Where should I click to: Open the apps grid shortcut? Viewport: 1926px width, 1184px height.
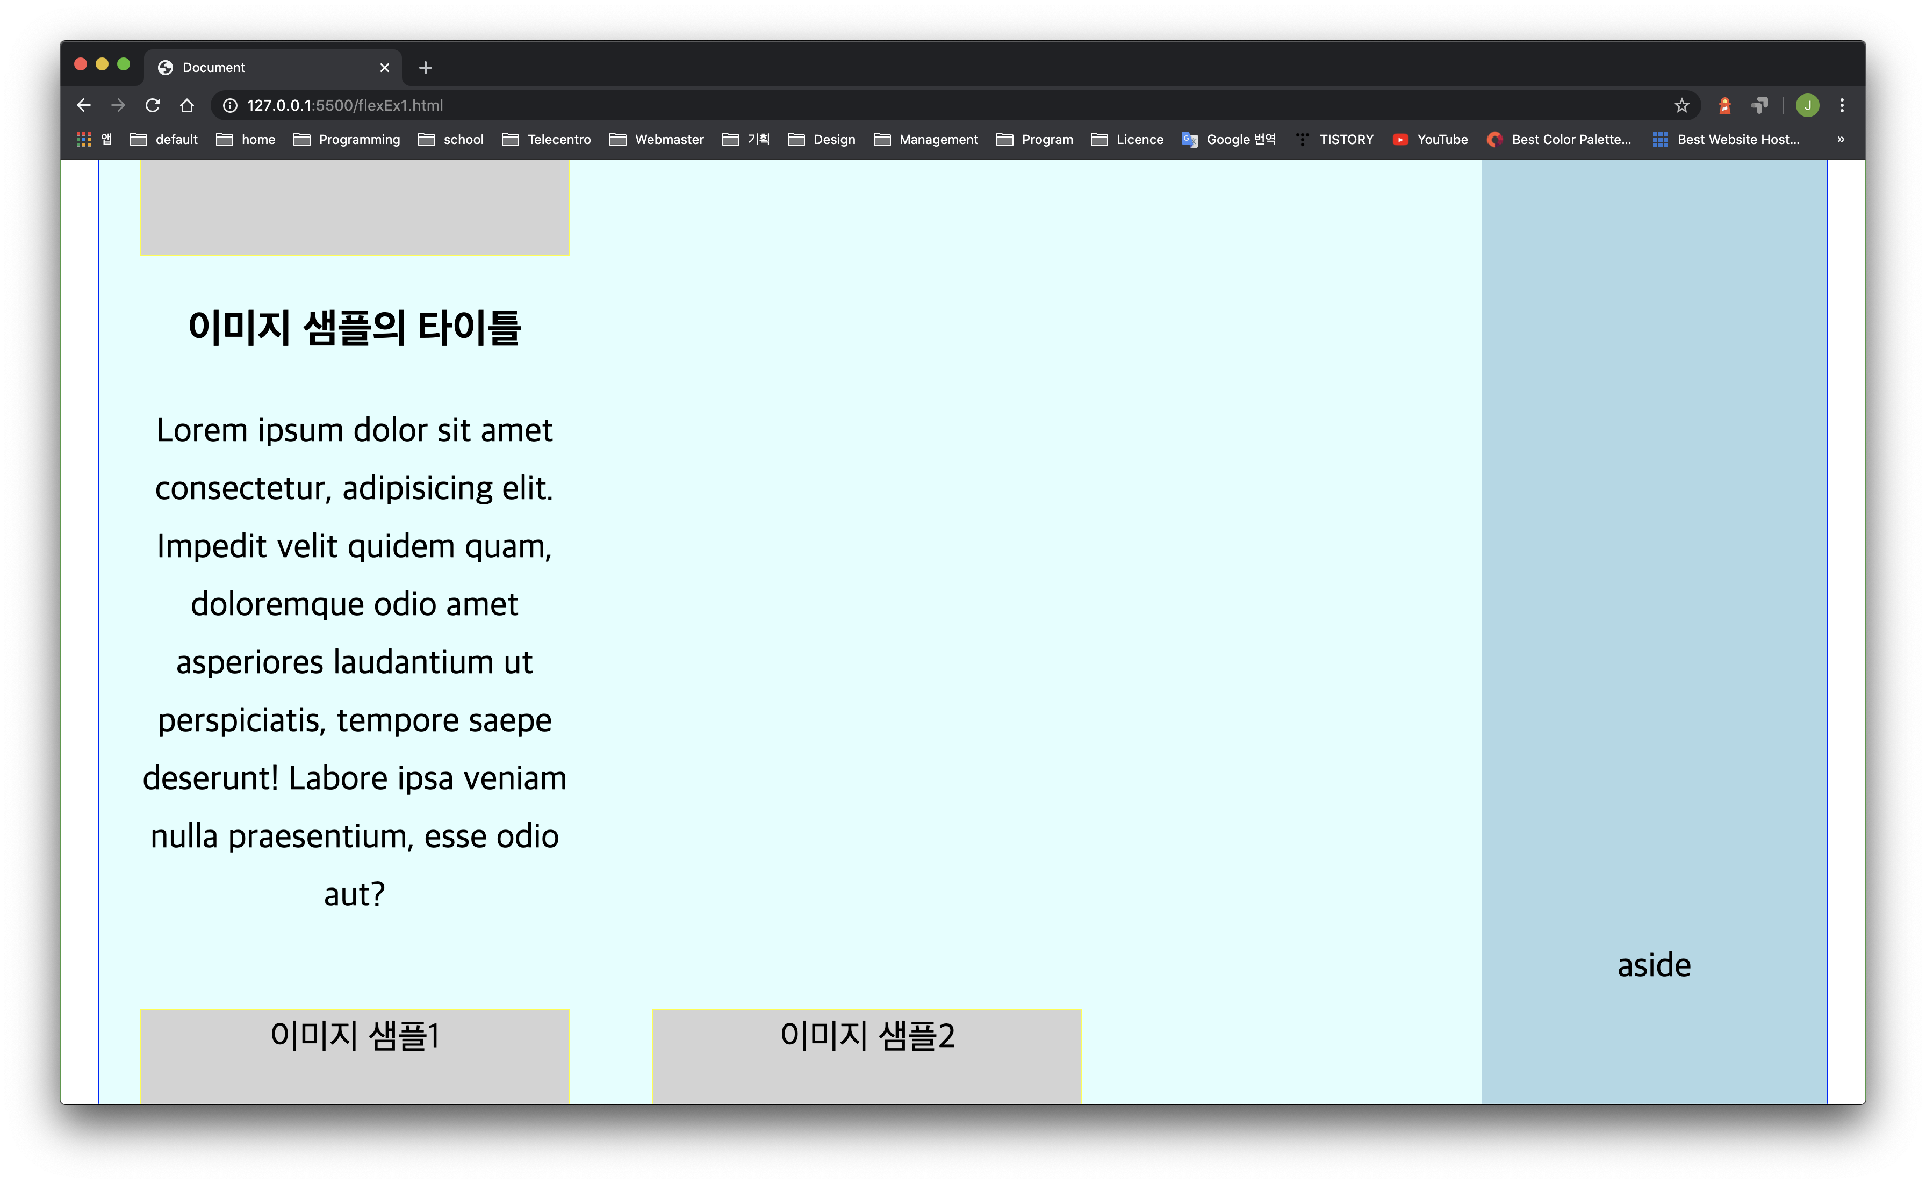click(84, 139)
